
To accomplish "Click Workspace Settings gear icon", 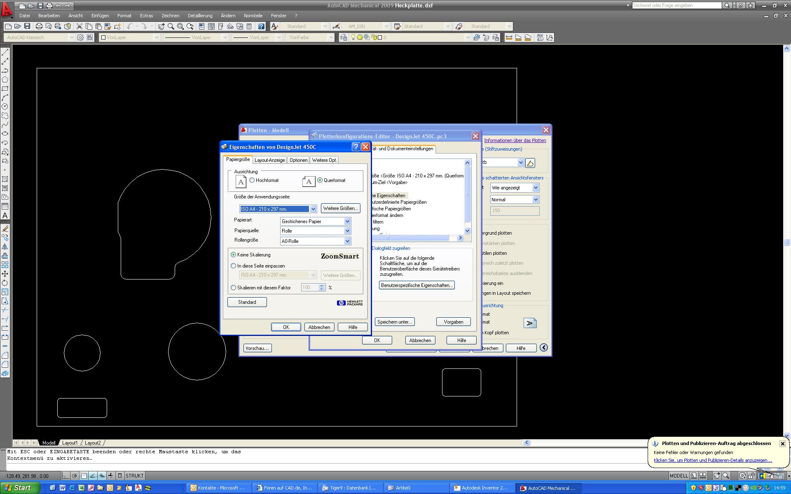I will click(x=80, y=37).
